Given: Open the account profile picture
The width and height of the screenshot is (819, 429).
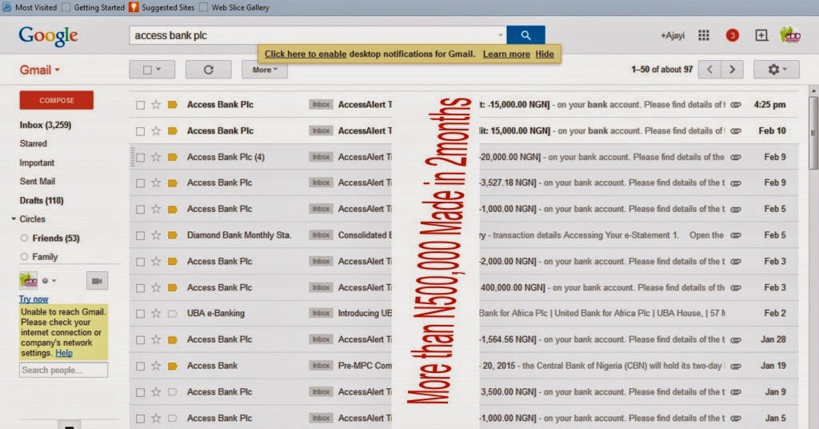Looking at the screenshot, I should click(790, 35).
